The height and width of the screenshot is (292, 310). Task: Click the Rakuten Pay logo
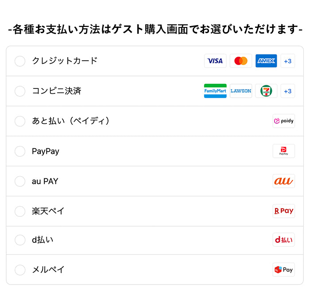(x=283, y=211)
